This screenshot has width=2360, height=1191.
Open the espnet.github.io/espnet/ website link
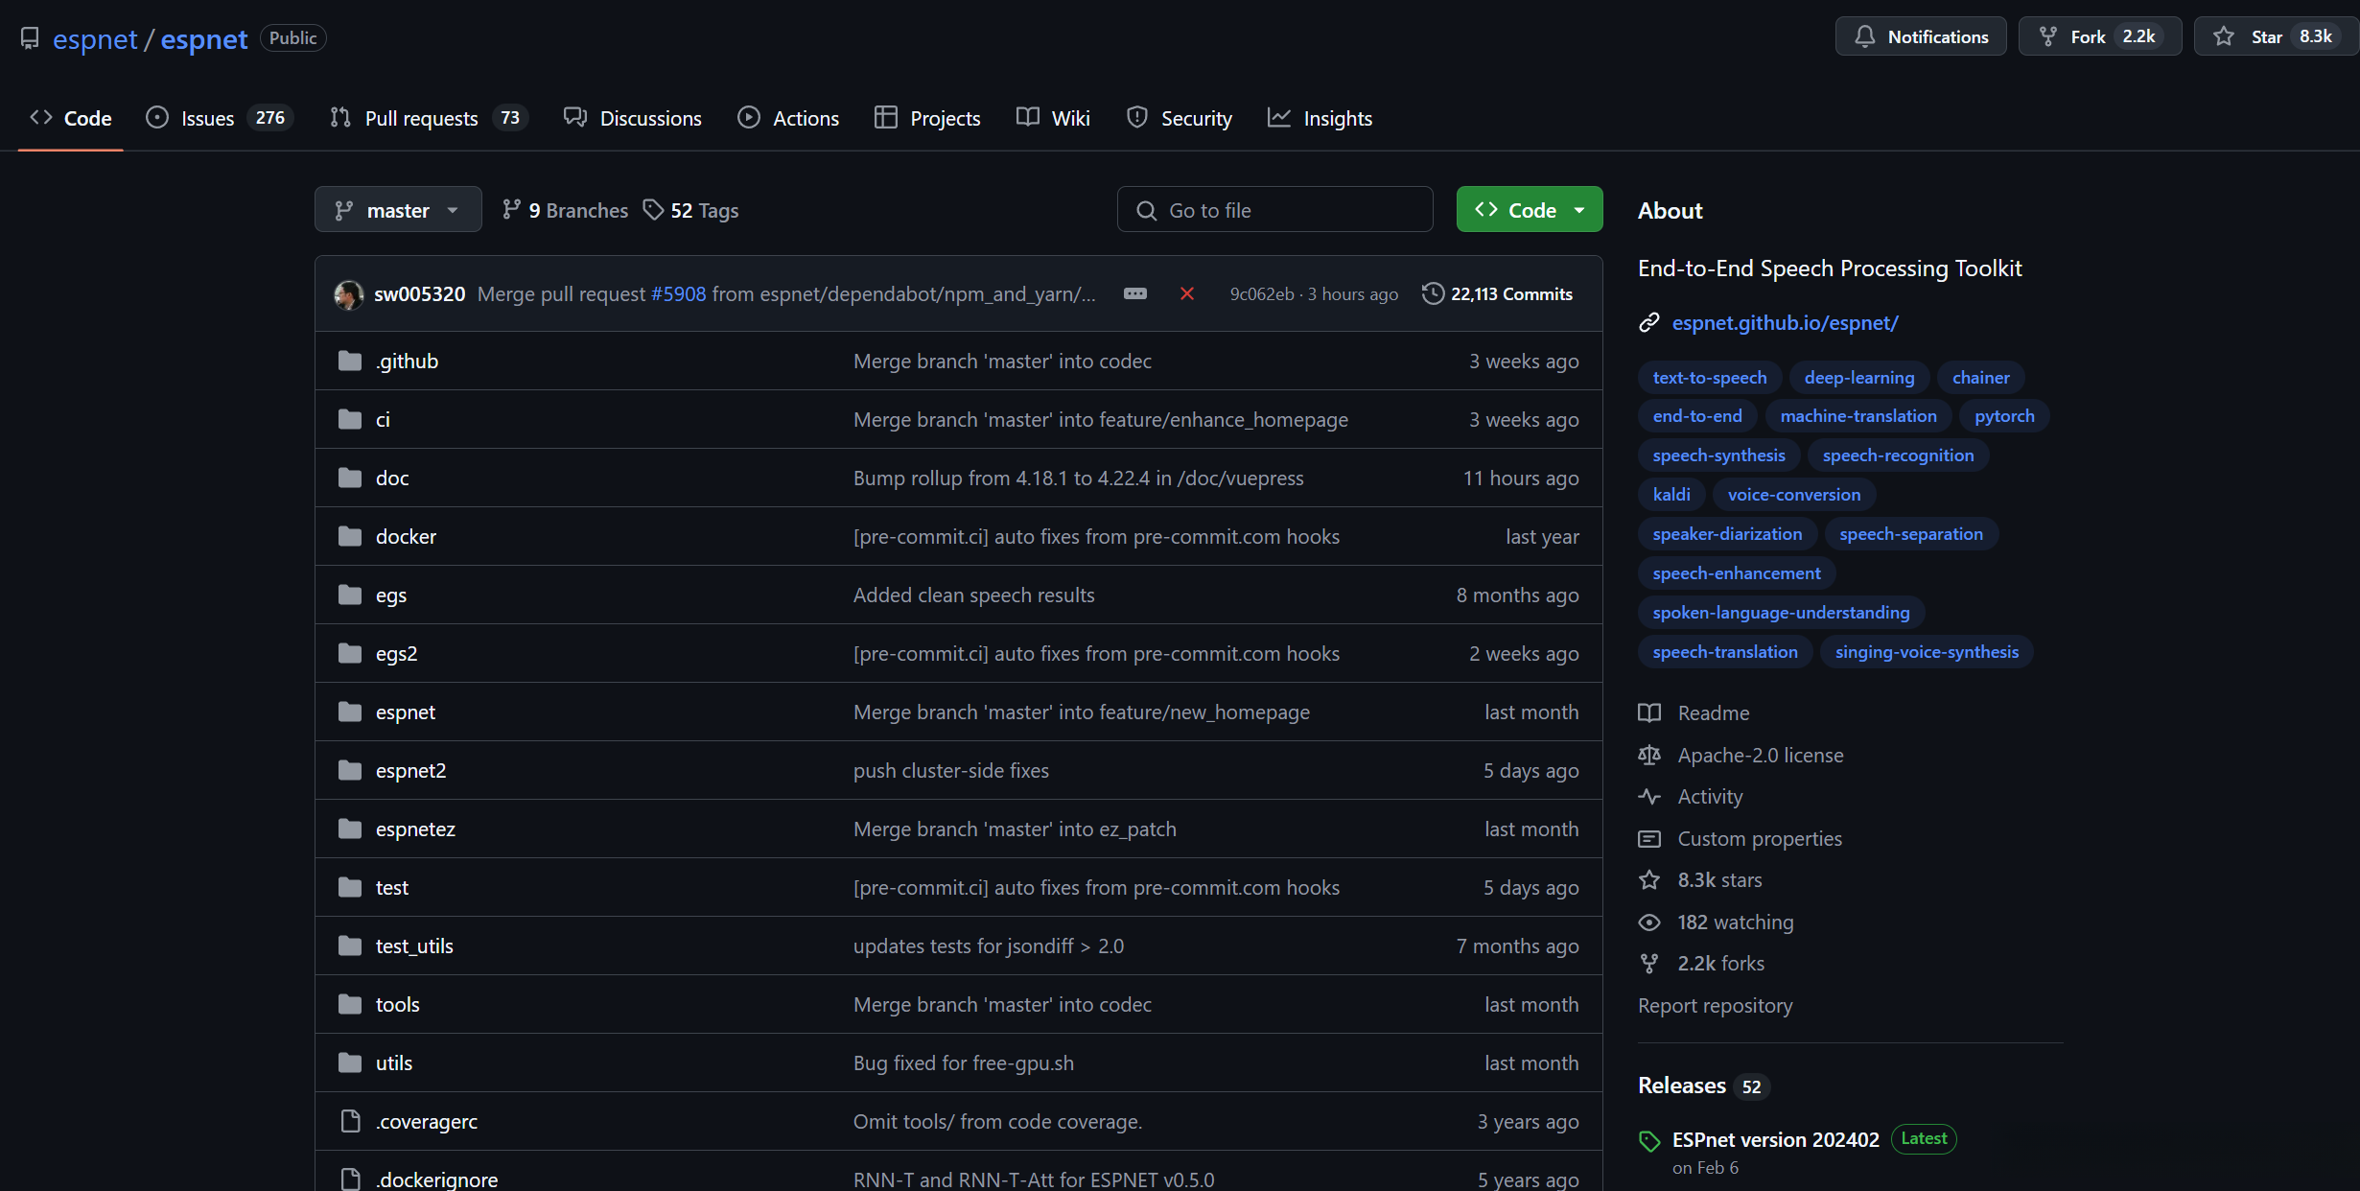[x=1784, y=323]
